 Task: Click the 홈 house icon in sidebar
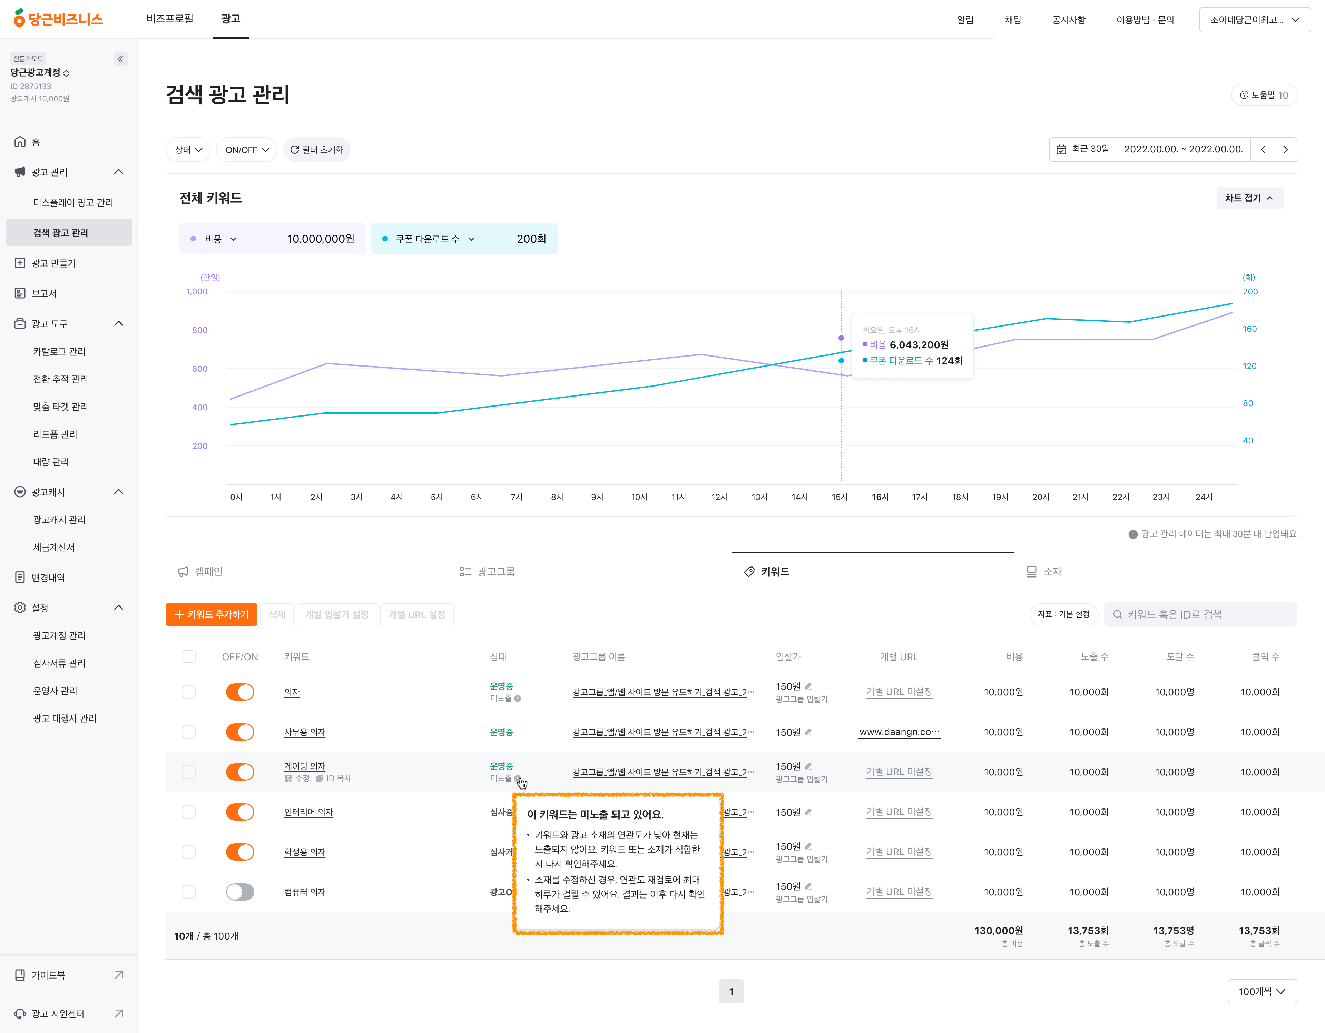point(20,141)
